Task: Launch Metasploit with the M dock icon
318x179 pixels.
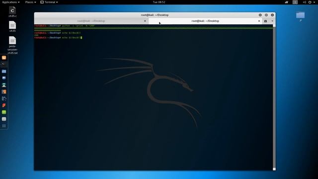Action: click(x=4, y=78)
